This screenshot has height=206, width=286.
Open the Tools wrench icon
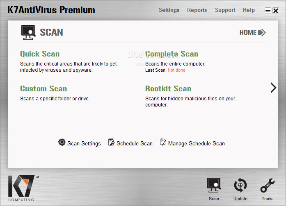click(x=267, y=185)
